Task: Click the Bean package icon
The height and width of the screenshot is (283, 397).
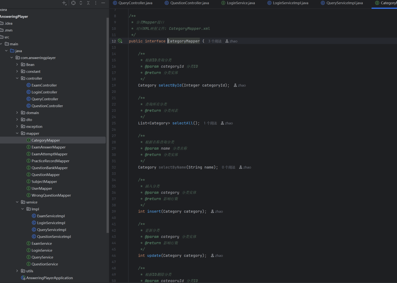Action: [23, 65]
